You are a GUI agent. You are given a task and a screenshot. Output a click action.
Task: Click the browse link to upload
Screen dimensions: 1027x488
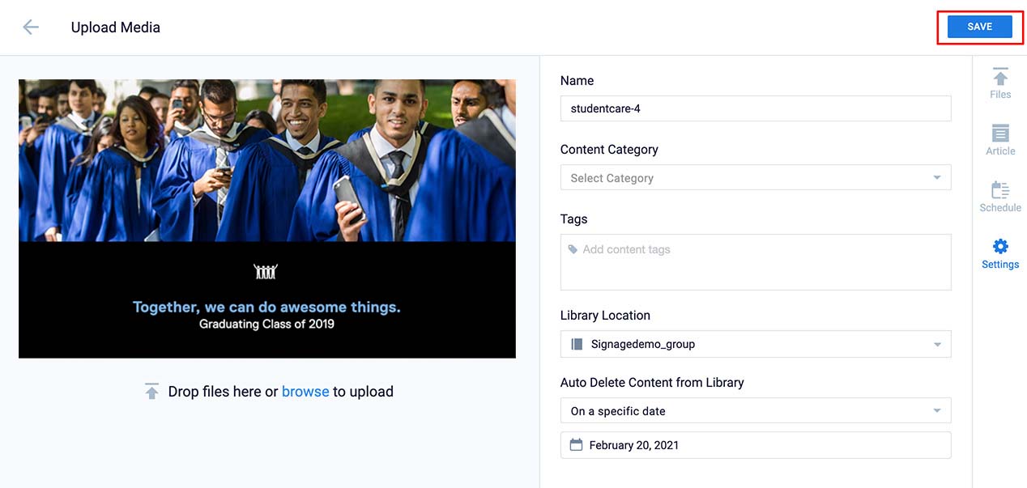click(305, 392)
